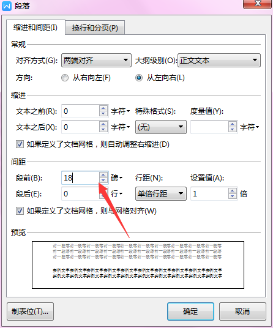This screenshot has width=273, height=328.
Task: Switch to the 换行和分页 tab
Action: click(x=95, y=28)
